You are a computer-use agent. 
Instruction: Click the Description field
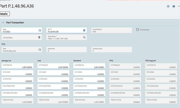pos(67,37)
